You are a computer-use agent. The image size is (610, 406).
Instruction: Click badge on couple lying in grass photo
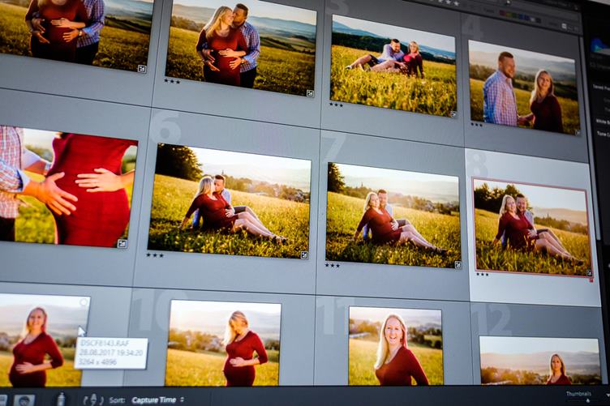tap(453, 114)
